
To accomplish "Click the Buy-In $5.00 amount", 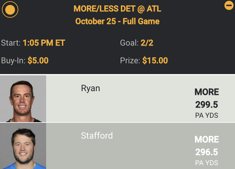I will coord(38,60).
